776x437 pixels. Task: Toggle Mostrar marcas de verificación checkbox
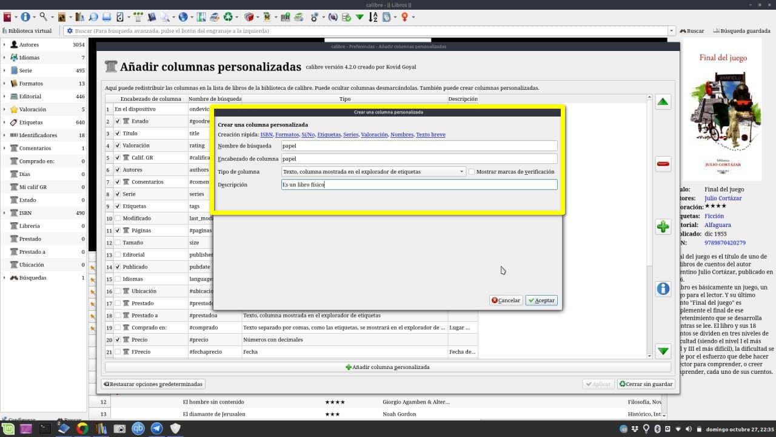point(472,172)
